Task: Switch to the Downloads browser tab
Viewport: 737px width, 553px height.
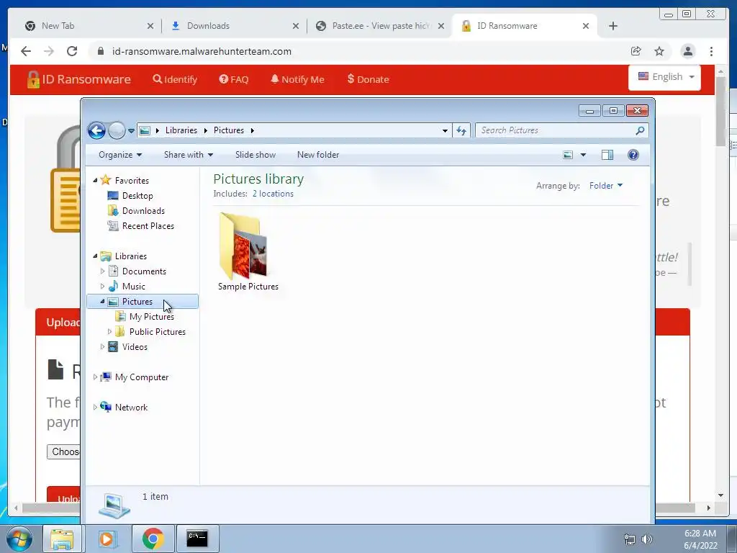Action: tap(234, 26)
